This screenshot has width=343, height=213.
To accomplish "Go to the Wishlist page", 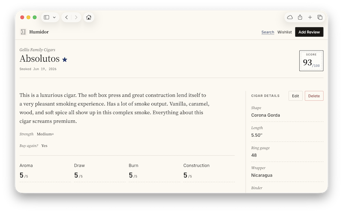I will click(x=284, y=32).
